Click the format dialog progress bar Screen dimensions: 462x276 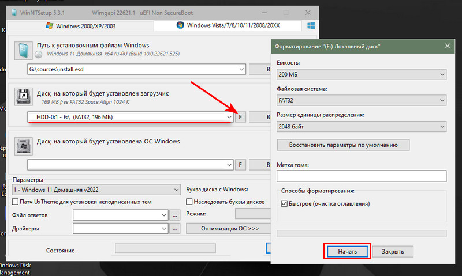coord(362,234)
